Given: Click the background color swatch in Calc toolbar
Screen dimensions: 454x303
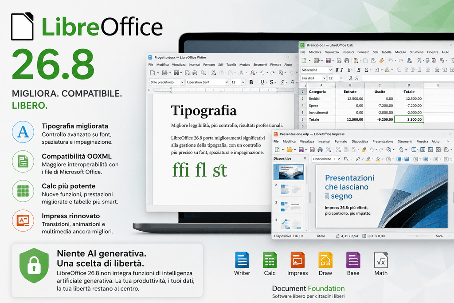Looking at the screenshot, I should tap(387, 70).
